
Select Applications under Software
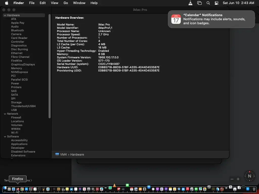point(19,144)
